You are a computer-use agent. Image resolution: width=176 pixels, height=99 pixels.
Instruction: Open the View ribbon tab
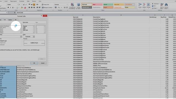pos(40,1)
